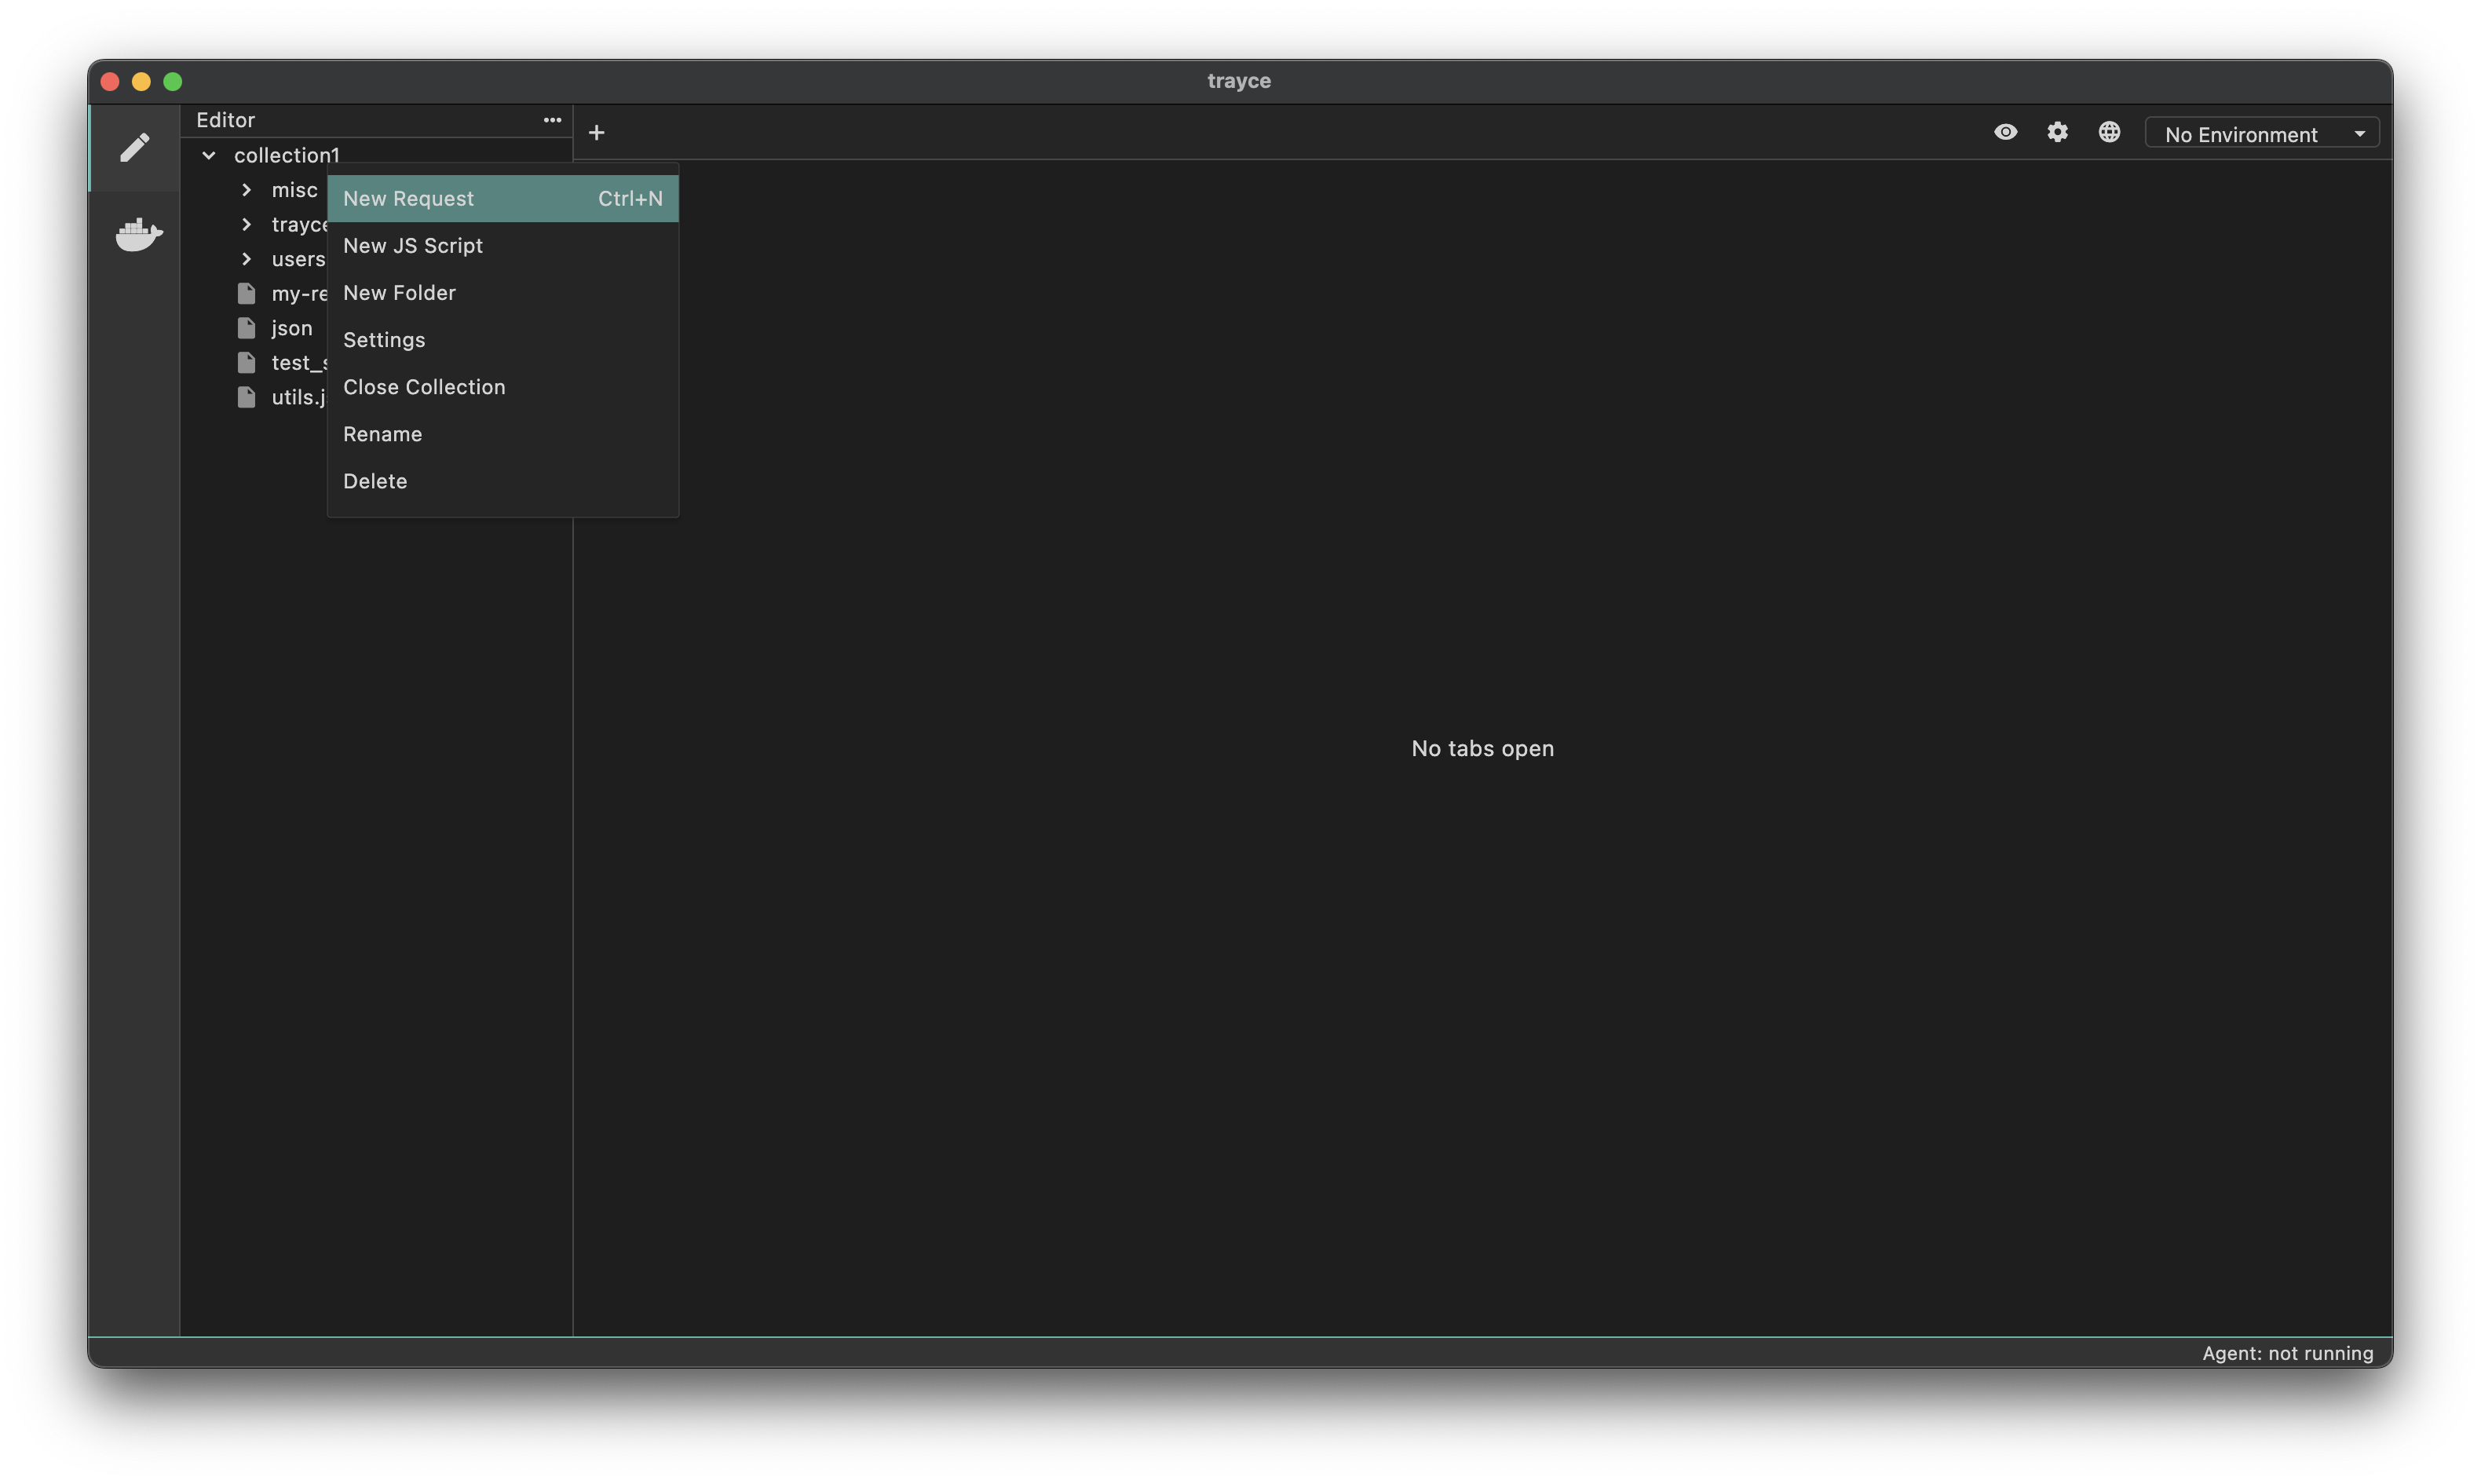Expand the users folder chevron

click(x=247, y=259)
